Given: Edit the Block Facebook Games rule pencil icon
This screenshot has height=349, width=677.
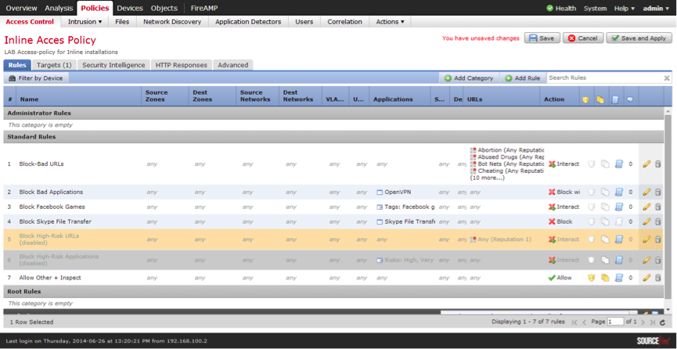Looking at the screenshot, I should point(646,207).
